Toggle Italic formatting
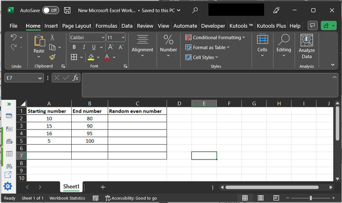Image resolution: width=342 pixels, height=203 pixels. pyautogui.click(x=84, y=47)
